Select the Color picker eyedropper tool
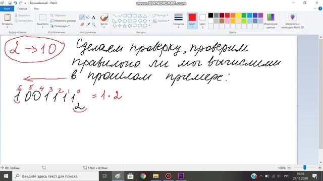 pyautogui.click(x=88, y=25)
